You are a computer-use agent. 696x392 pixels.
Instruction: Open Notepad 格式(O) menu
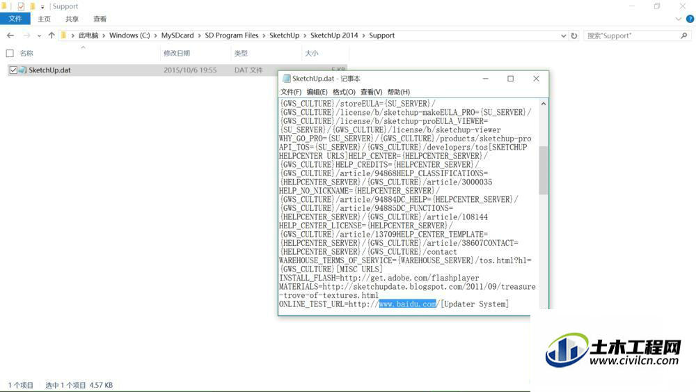coord(344,92)
